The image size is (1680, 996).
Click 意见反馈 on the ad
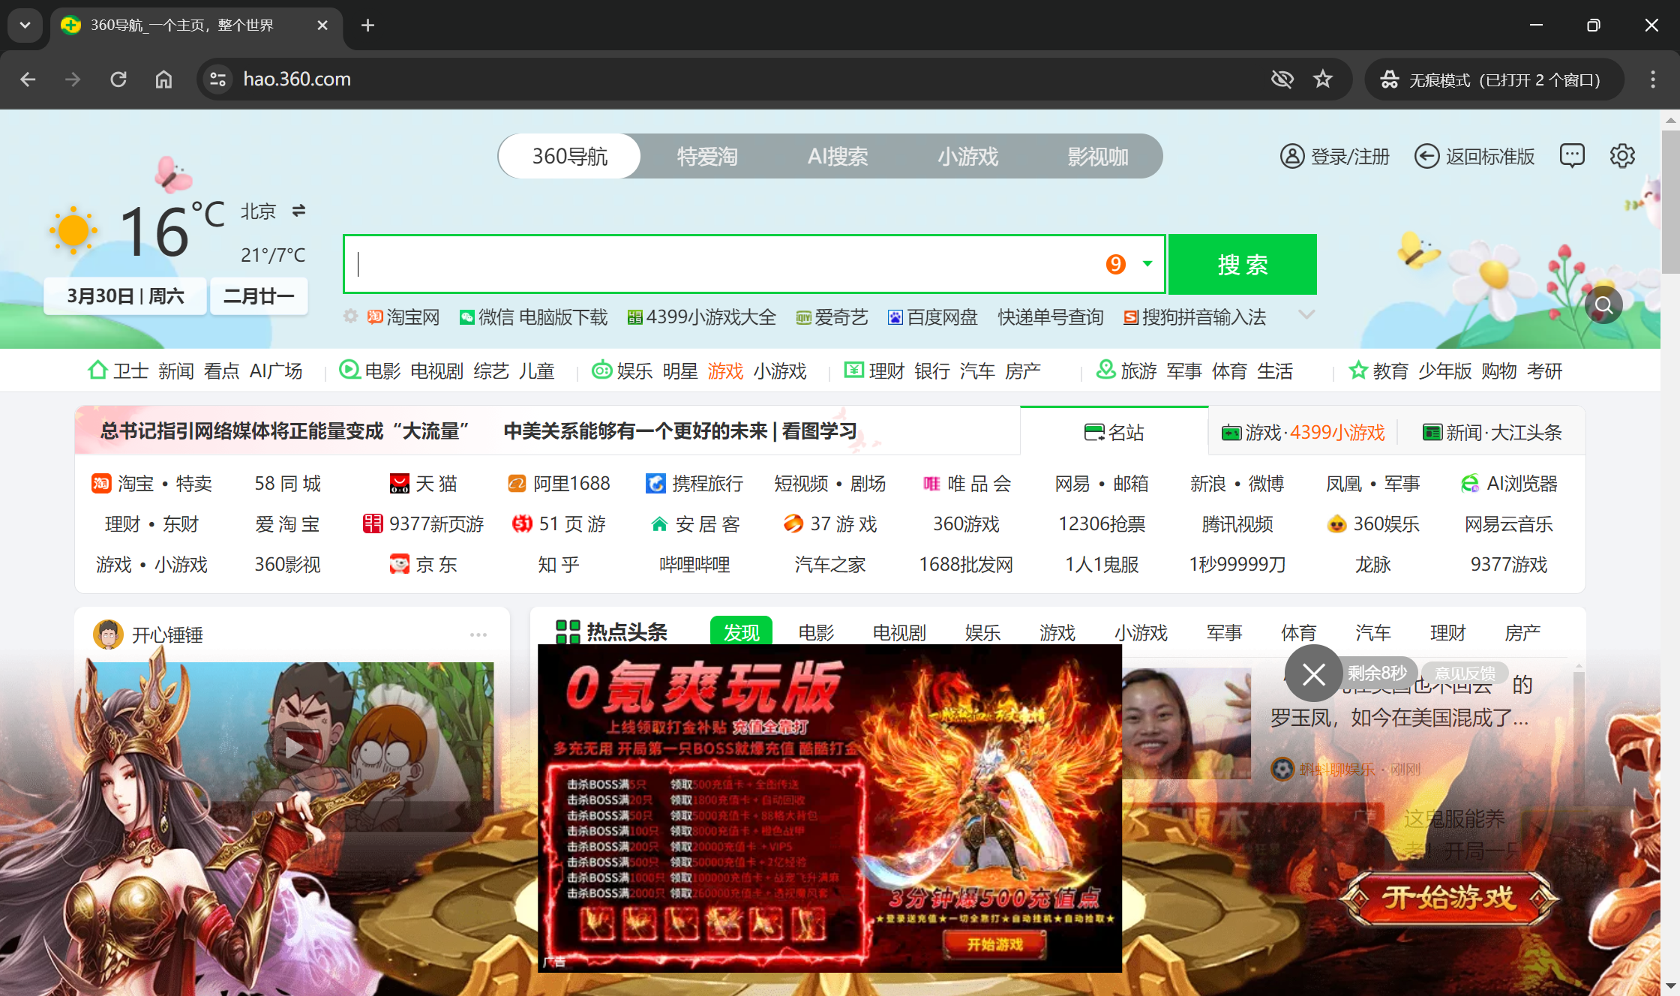click(1465, 673)
